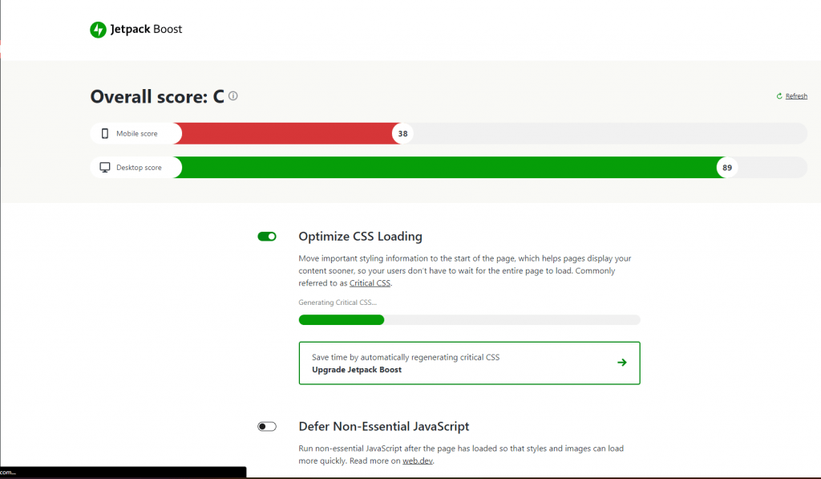
Task: Click the Jetpack Boost title text
Action: point(146,30)
